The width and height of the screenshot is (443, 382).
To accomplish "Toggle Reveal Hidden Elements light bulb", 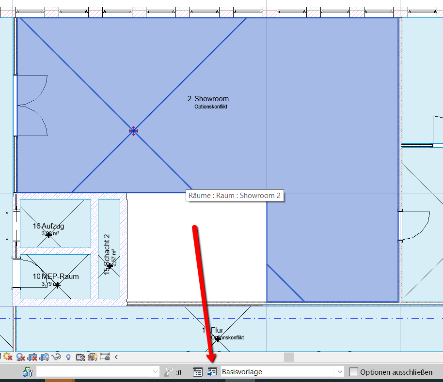I will click(x=68, y=357).
